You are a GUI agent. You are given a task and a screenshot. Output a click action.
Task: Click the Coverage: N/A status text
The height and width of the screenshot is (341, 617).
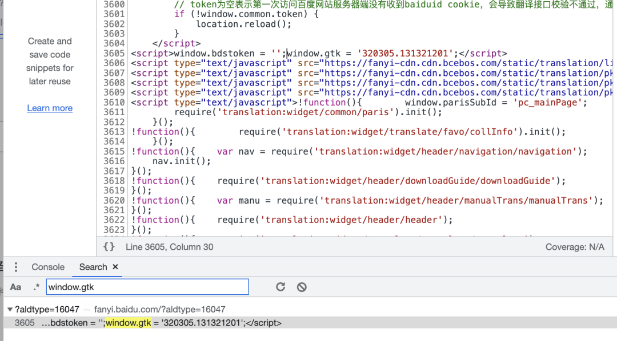[575, 247]
